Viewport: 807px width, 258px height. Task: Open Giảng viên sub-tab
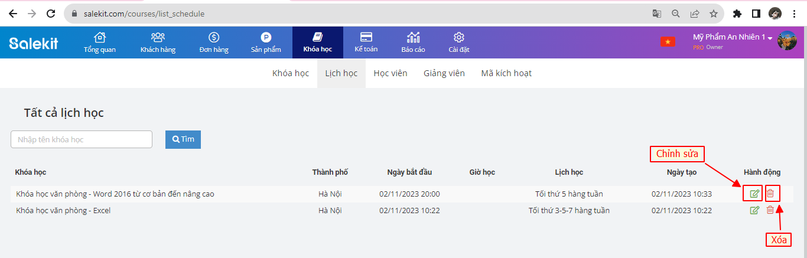[x=444, y=73]
